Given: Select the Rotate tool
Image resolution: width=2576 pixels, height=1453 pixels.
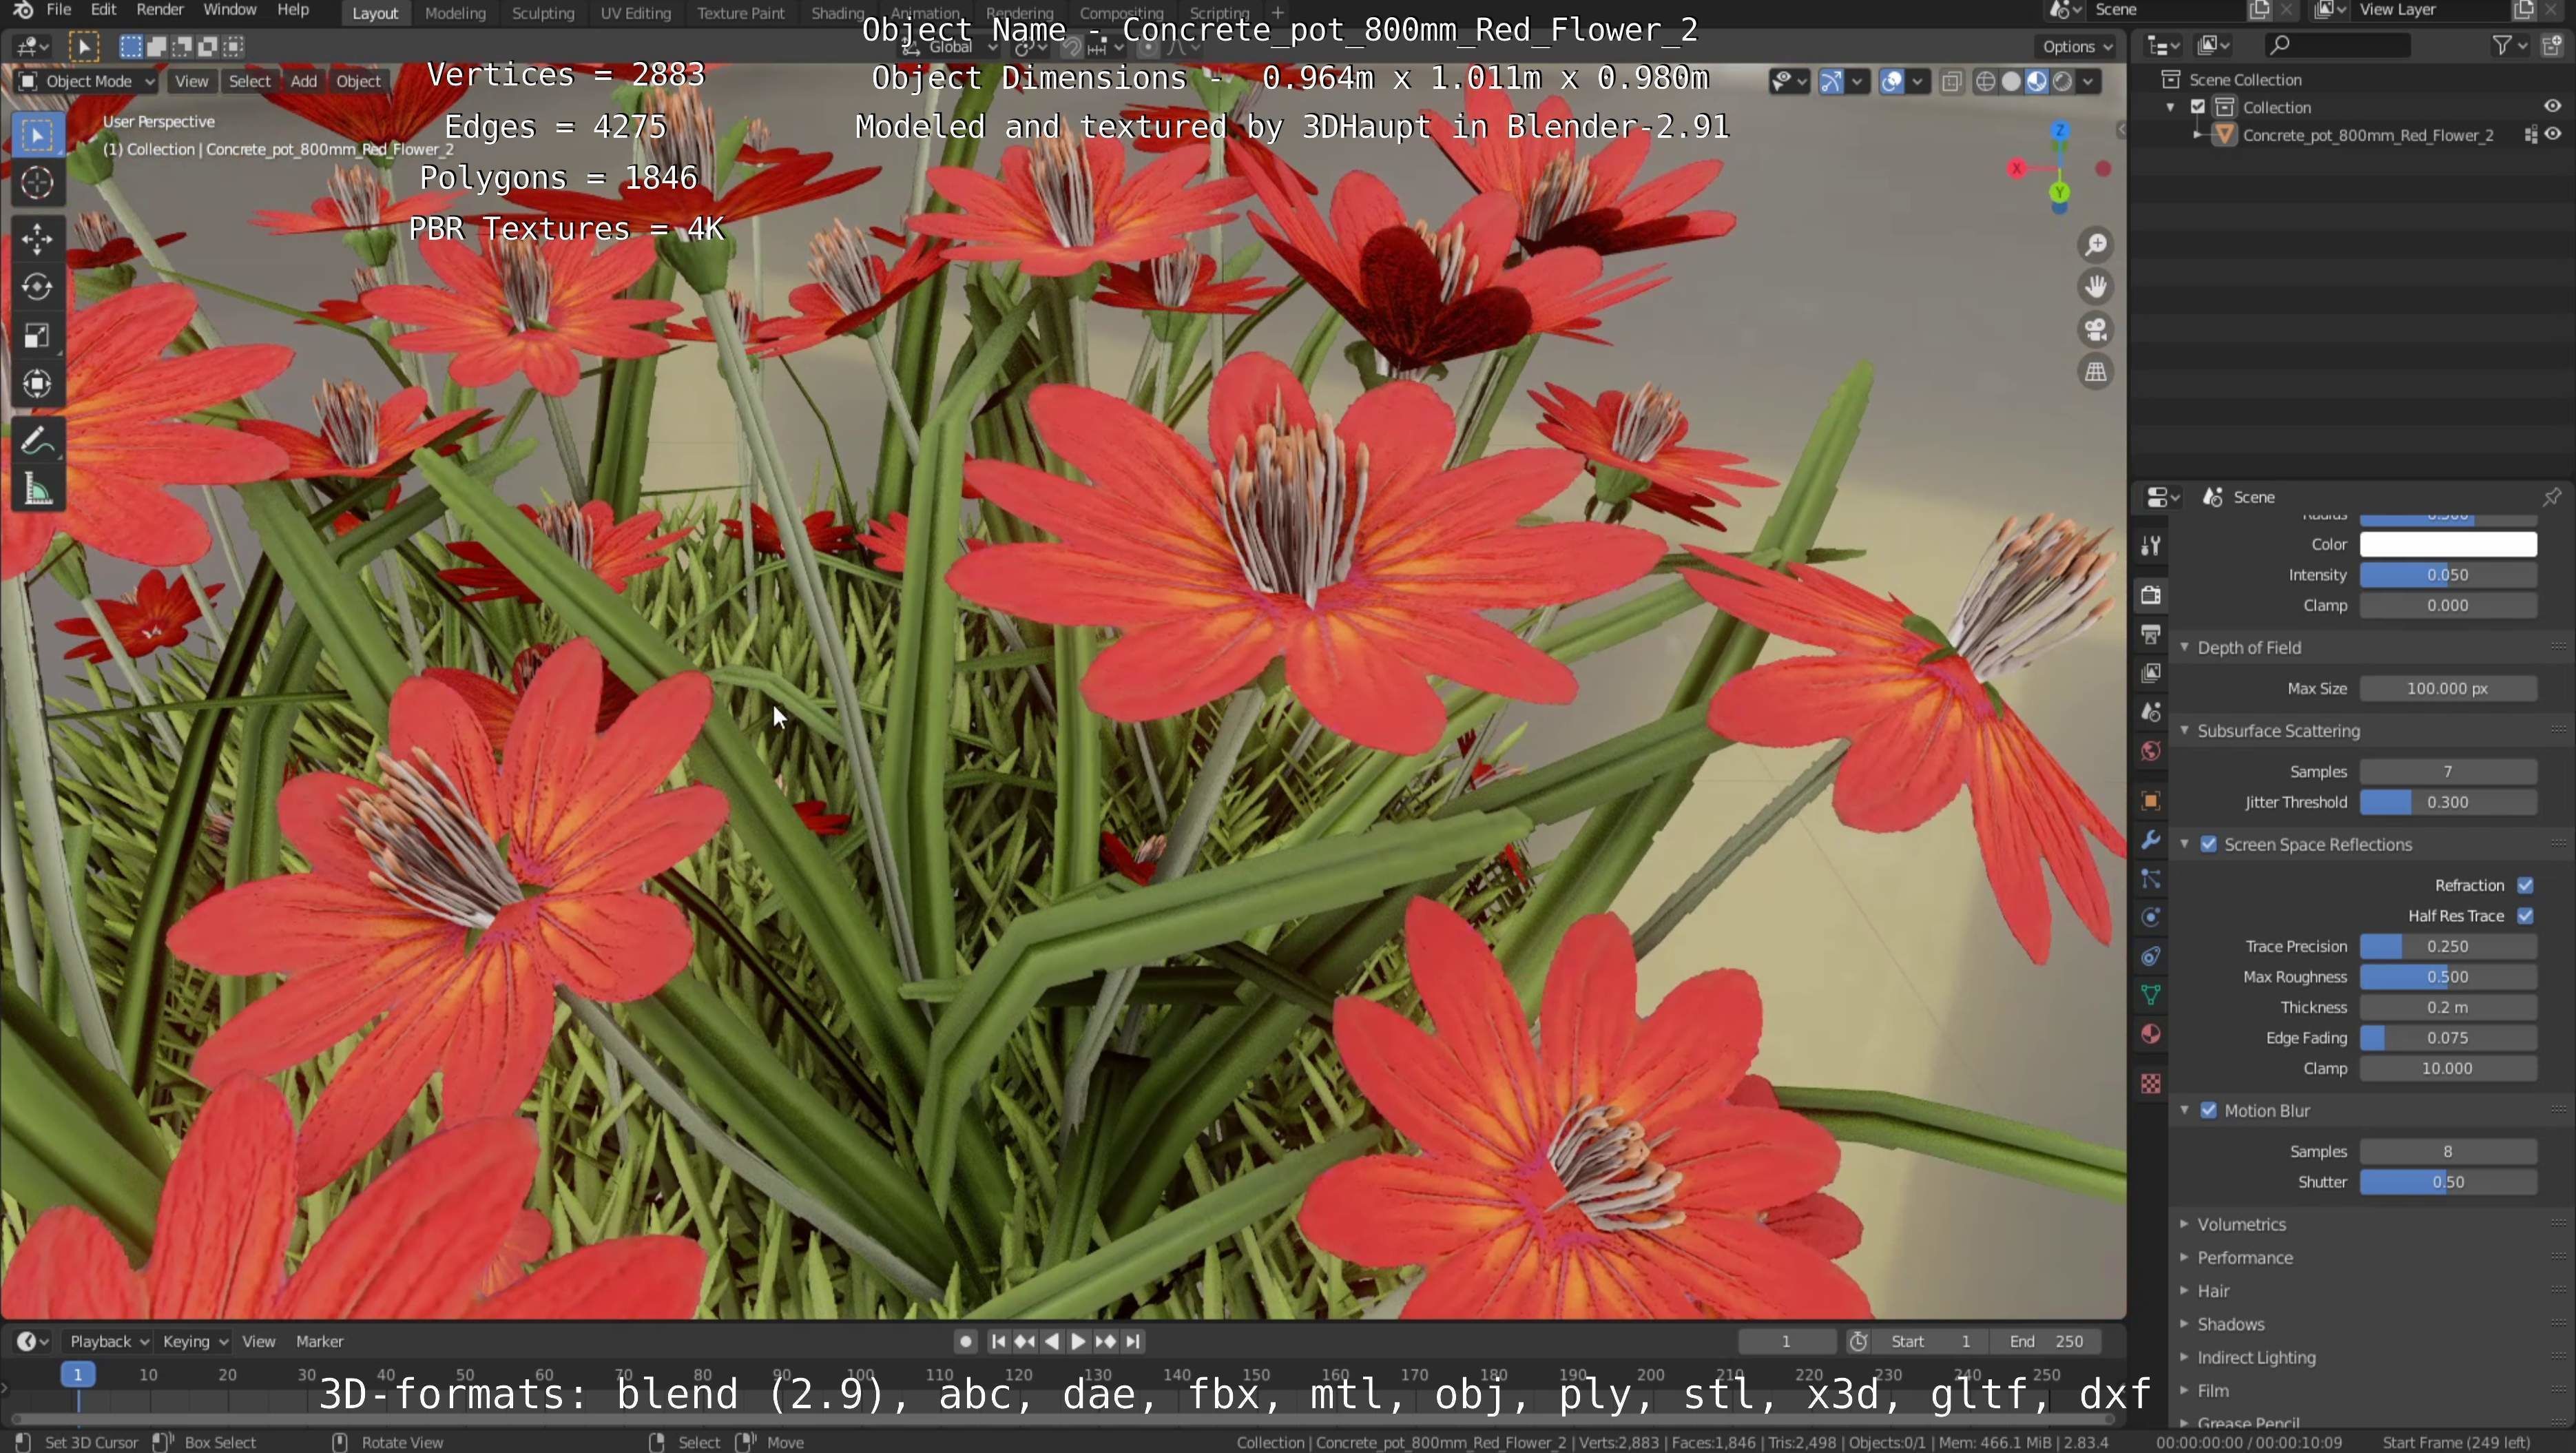Looking at the screenshot, I should click(37, 287).
